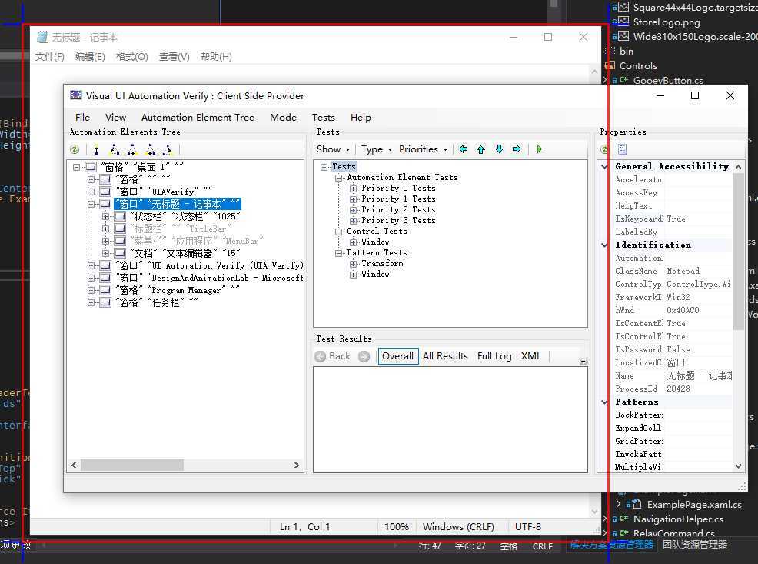Expand the "状态栏" 1025 node
Image resolution: width=758 pixels, height=564 pixels.
(105, 216)
